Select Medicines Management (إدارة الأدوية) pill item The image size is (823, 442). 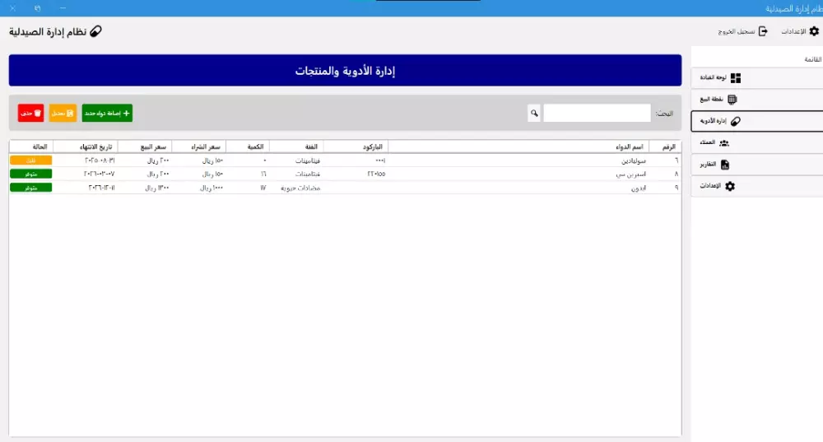757,121
